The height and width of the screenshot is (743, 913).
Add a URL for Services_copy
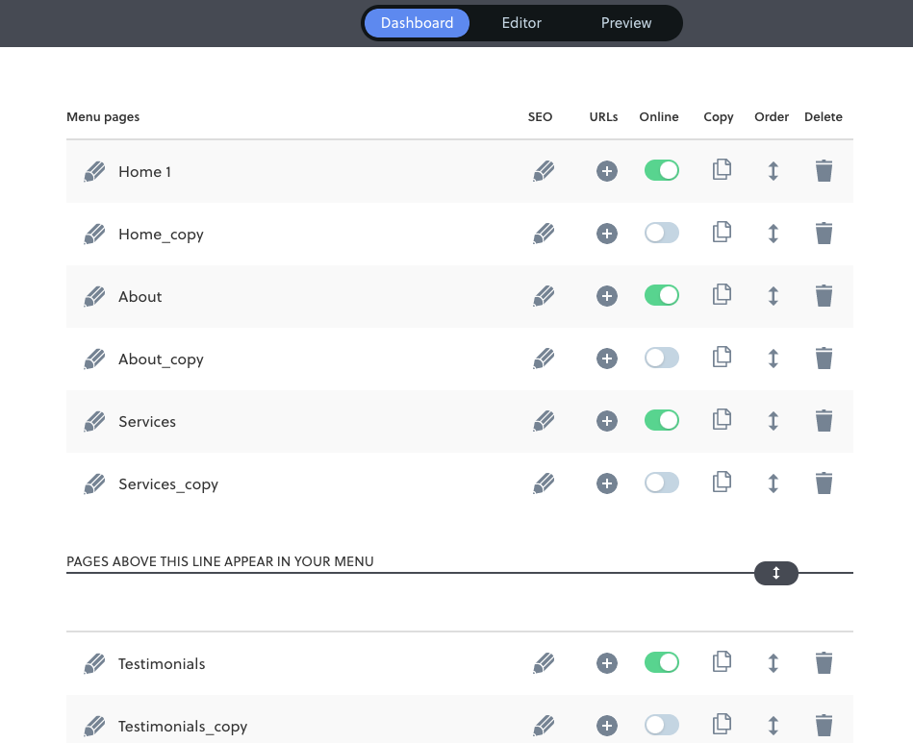(x=607, y=483)
